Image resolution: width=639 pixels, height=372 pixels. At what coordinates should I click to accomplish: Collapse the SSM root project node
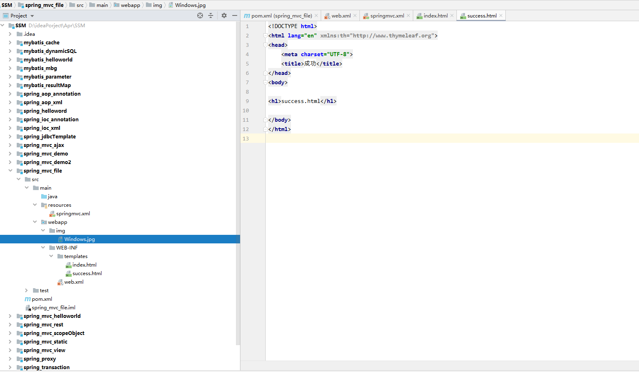tap(3, 25)
